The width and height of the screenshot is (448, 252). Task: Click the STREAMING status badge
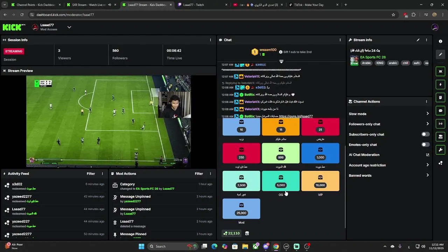point(14,51)
